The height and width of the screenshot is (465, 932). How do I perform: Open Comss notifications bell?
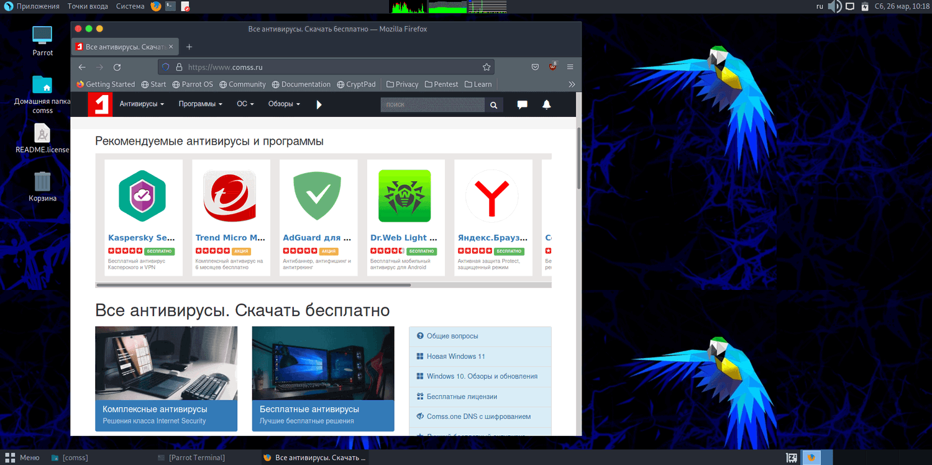pos(547,104)
